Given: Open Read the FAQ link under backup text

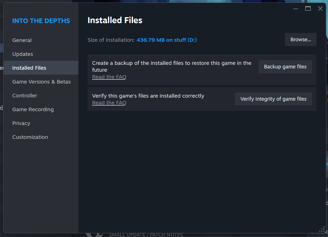Looking at the screenshot, I should point(109,77).
